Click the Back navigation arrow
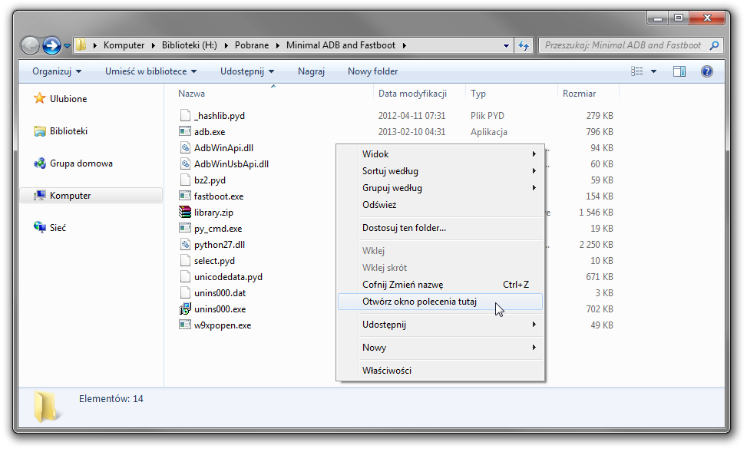Viewport: 747px width, 452px height. pyautogui.click(x=30, y=46)
